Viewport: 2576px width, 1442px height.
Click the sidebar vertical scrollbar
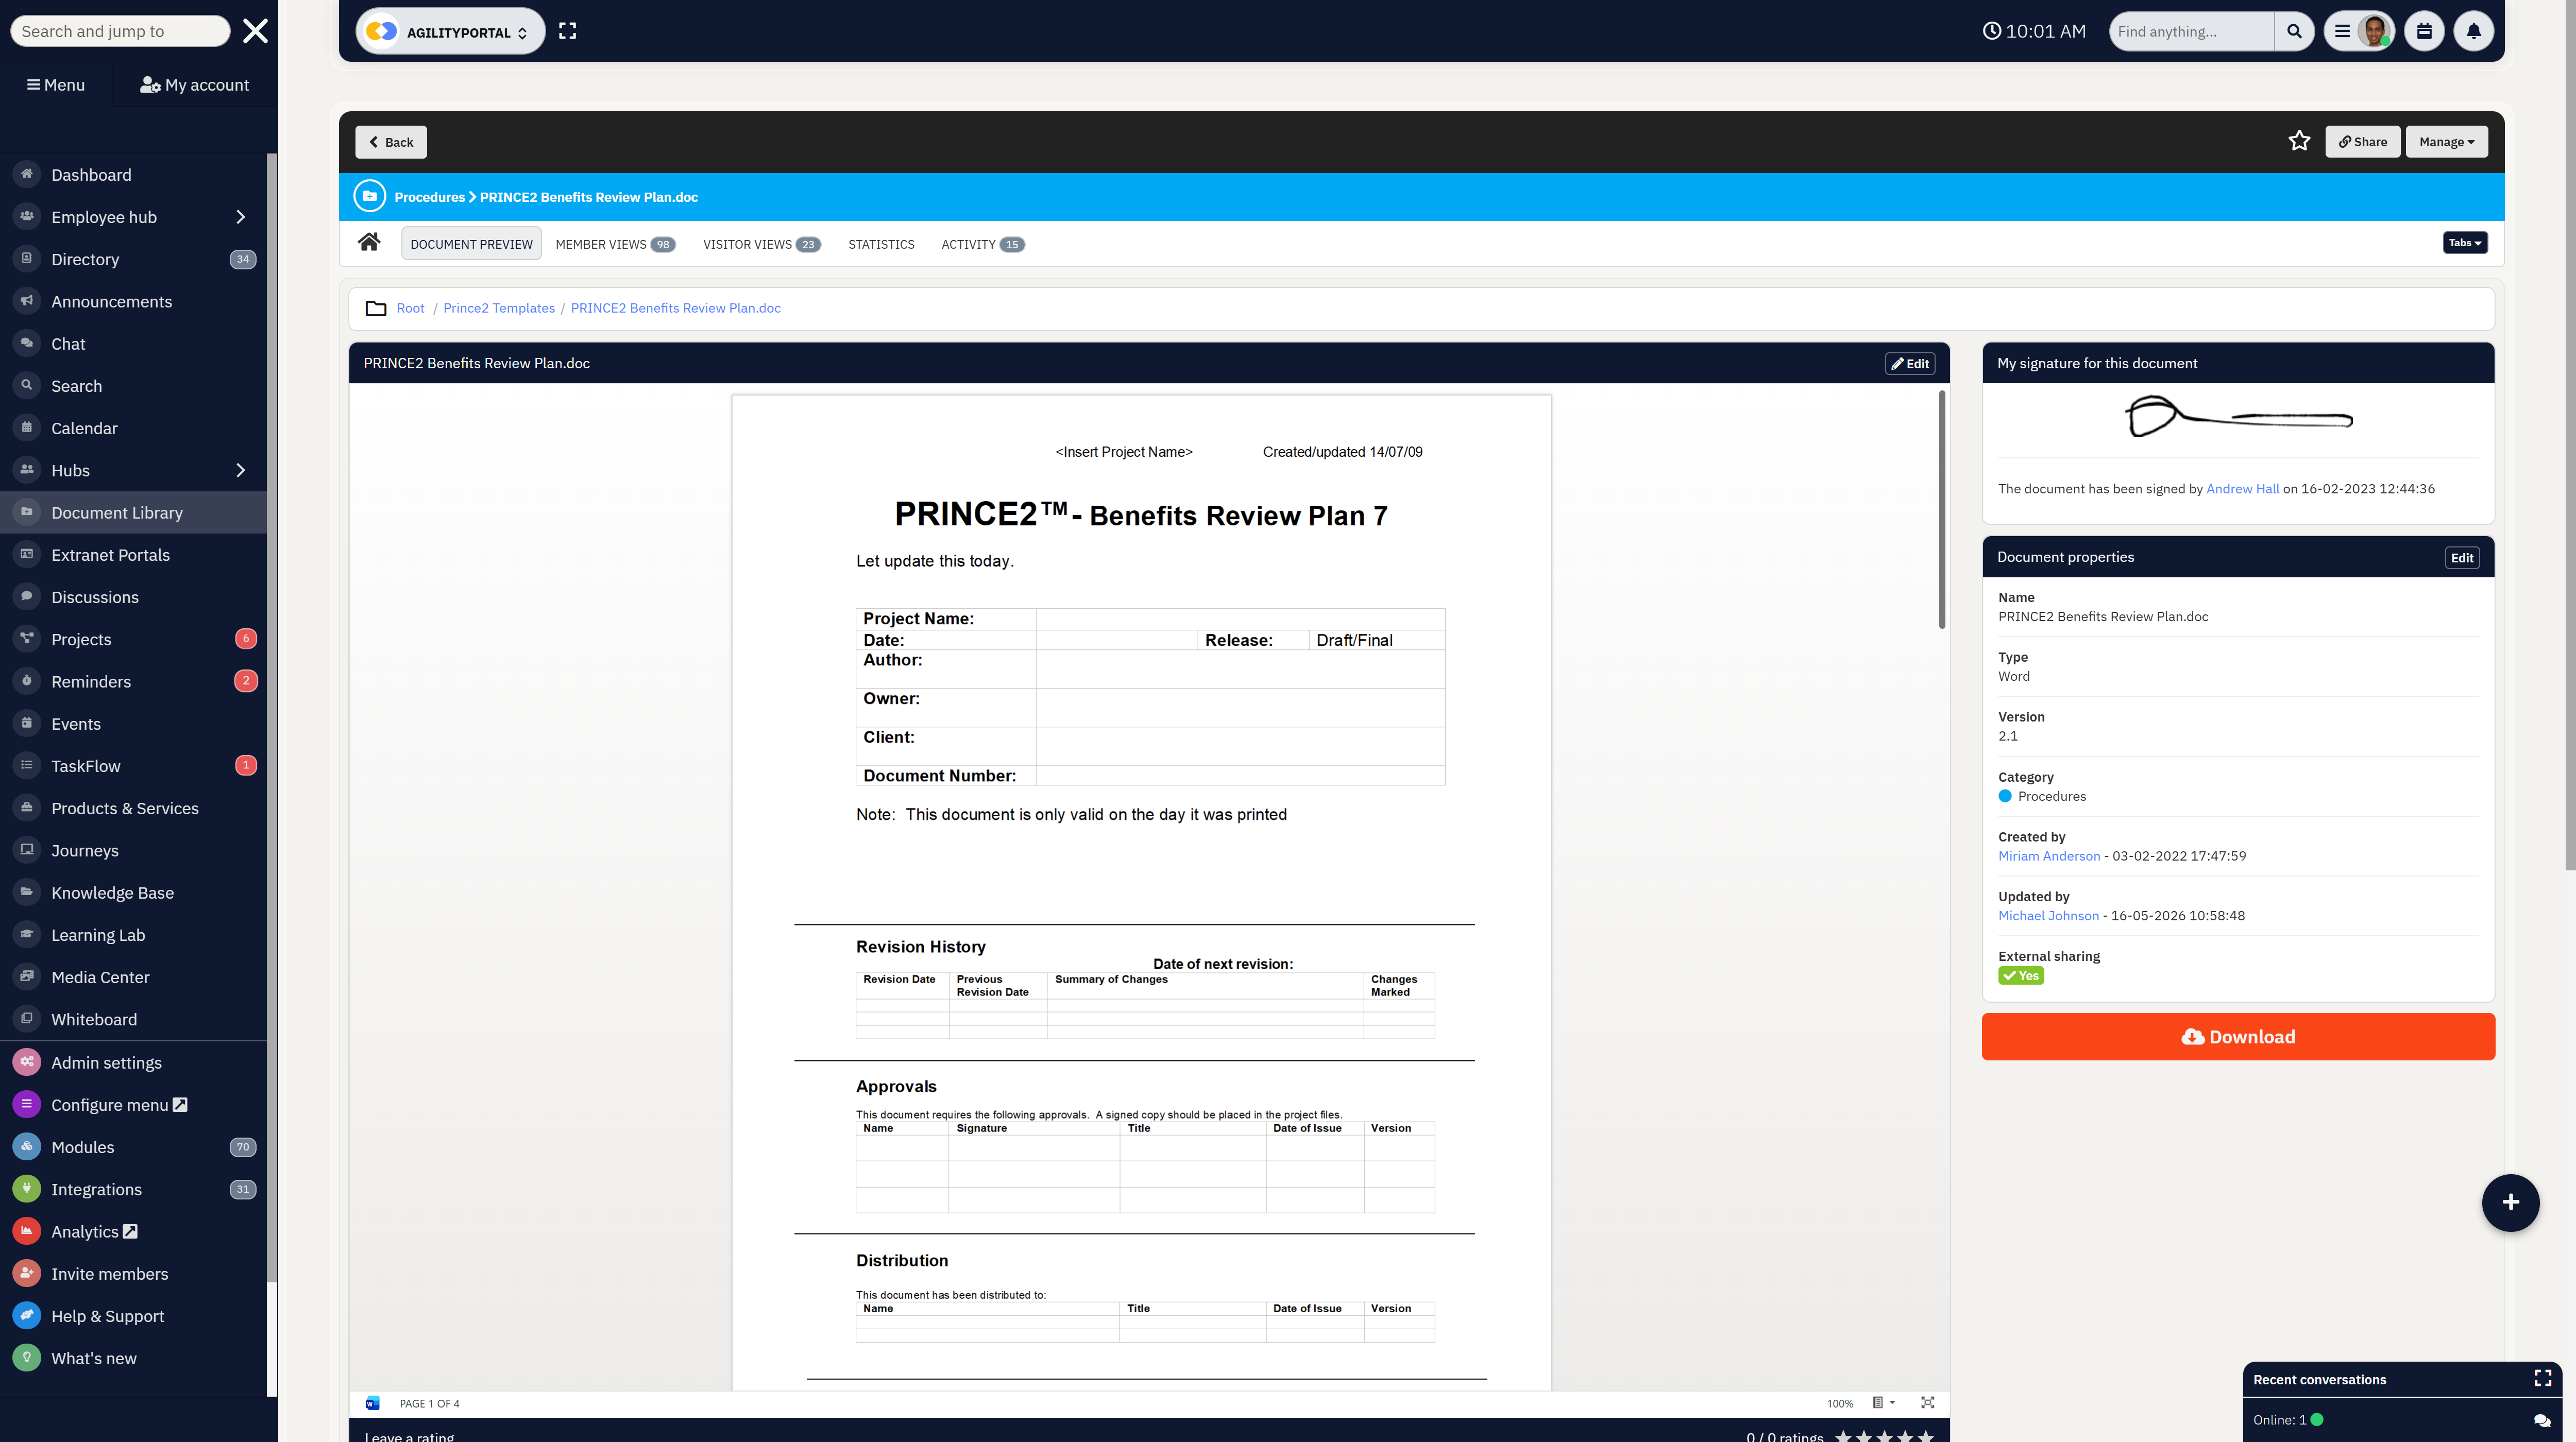coord(271,716)
